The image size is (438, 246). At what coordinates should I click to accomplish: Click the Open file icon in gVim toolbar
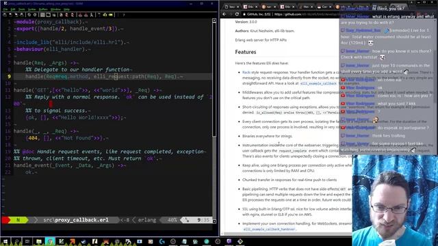coord(5,15)
